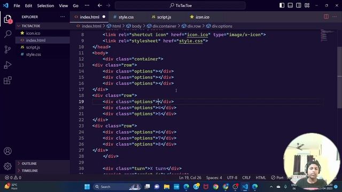Expand the OUTLINE section
Viewport: 342px width, 192px height.
pyautogui.click(x=43, y=164)
